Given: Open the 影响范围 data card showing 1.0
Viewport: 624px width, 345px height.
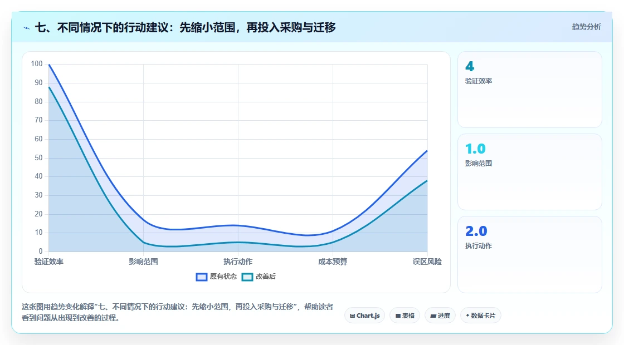Looking at the screenshot, I should [530, 172].
